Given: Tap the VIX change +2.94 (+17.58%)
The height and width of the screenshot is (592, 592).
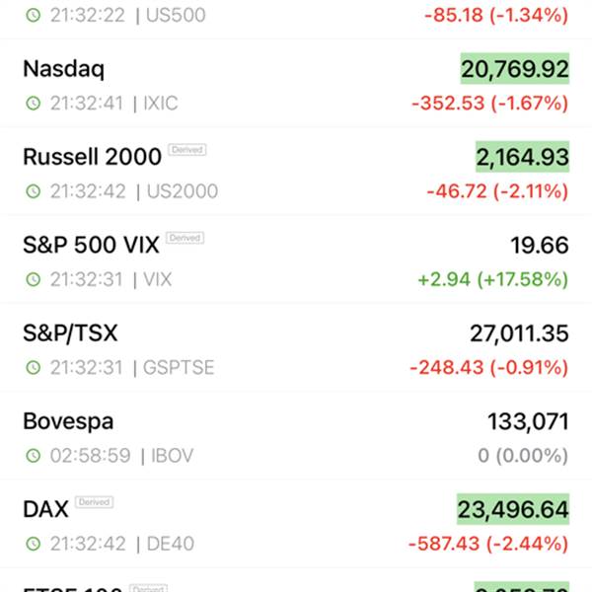Looking at the screenshot, I should (493, 280).
